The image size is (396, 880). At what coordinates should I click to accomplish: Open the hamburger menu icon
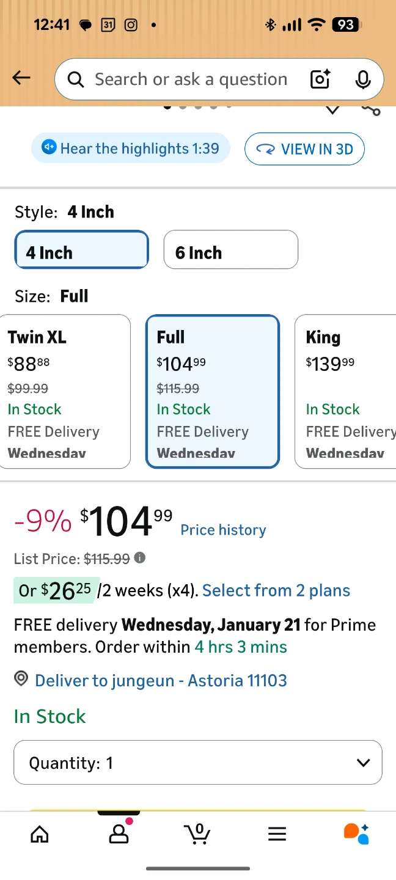[x=277, y=834]
